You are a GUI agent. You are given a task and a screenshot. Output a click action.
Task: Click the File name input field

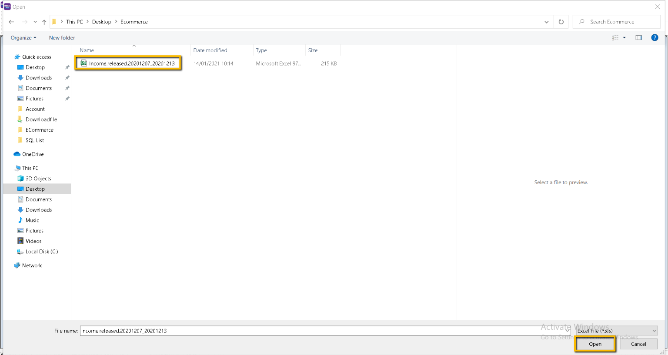coord(322,331)
